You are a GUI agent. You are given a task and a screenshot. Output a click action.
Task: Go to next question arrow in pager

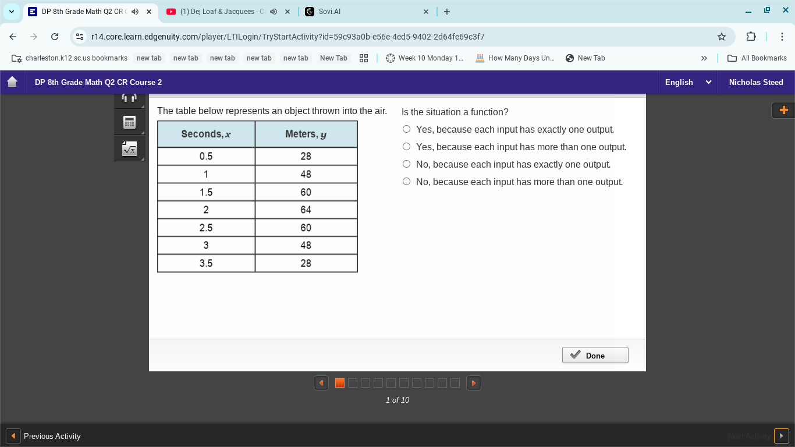click(x=474, y=383)
